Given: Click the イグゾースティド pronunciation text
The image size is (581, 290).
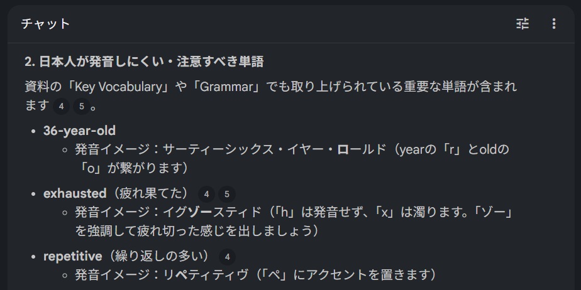Looking at the screenshot, I should (x=207, y=212).
